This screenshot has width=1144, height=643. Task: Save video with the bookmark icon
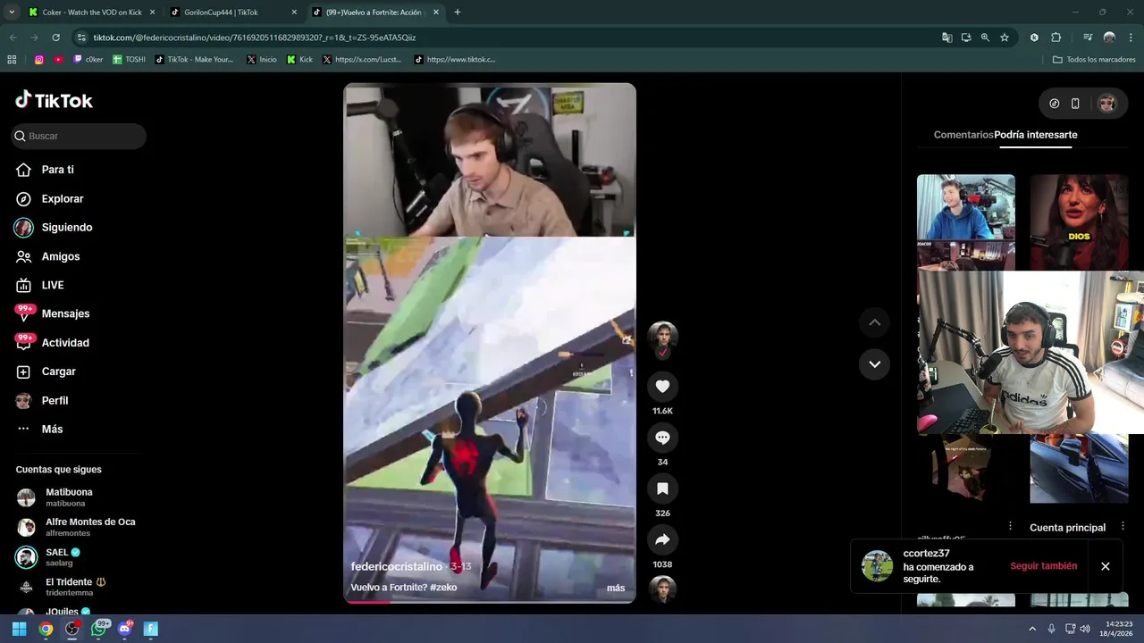(662, 489)
